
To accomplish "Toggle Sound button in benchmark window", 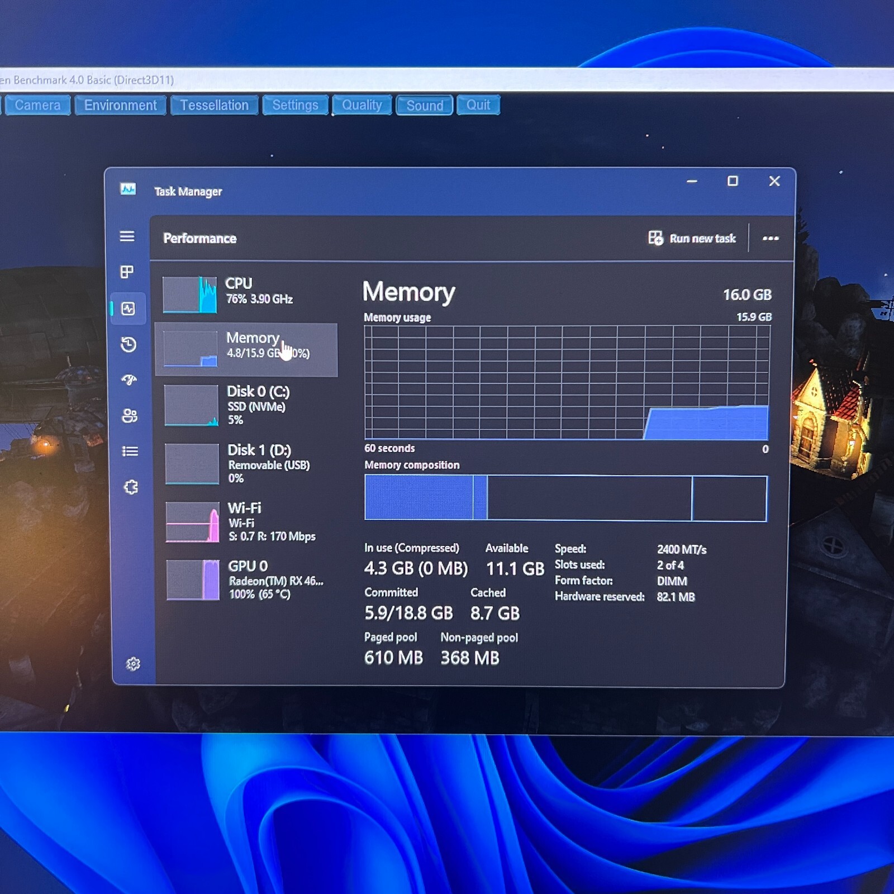I will [x=425, y=105].
